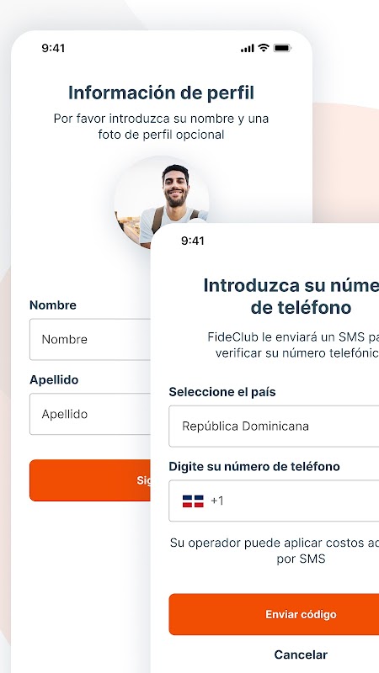This screenshot has width=379, height=673.
Task: Tap the 9:41 clock on phone-number screen
Action: pyautogui.click(x=193, y=241)
